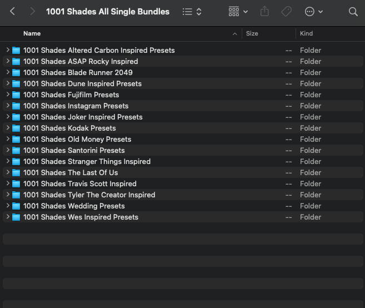
Task: Click the Forward navigation arrow
Action: (x=32, y=12)
